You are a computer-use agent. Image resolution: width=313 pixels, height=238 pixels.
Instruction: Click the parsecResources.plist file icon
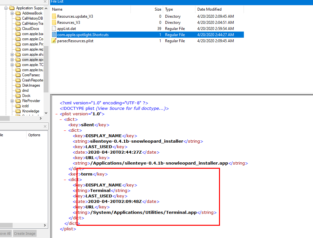(x=54, y=41)
